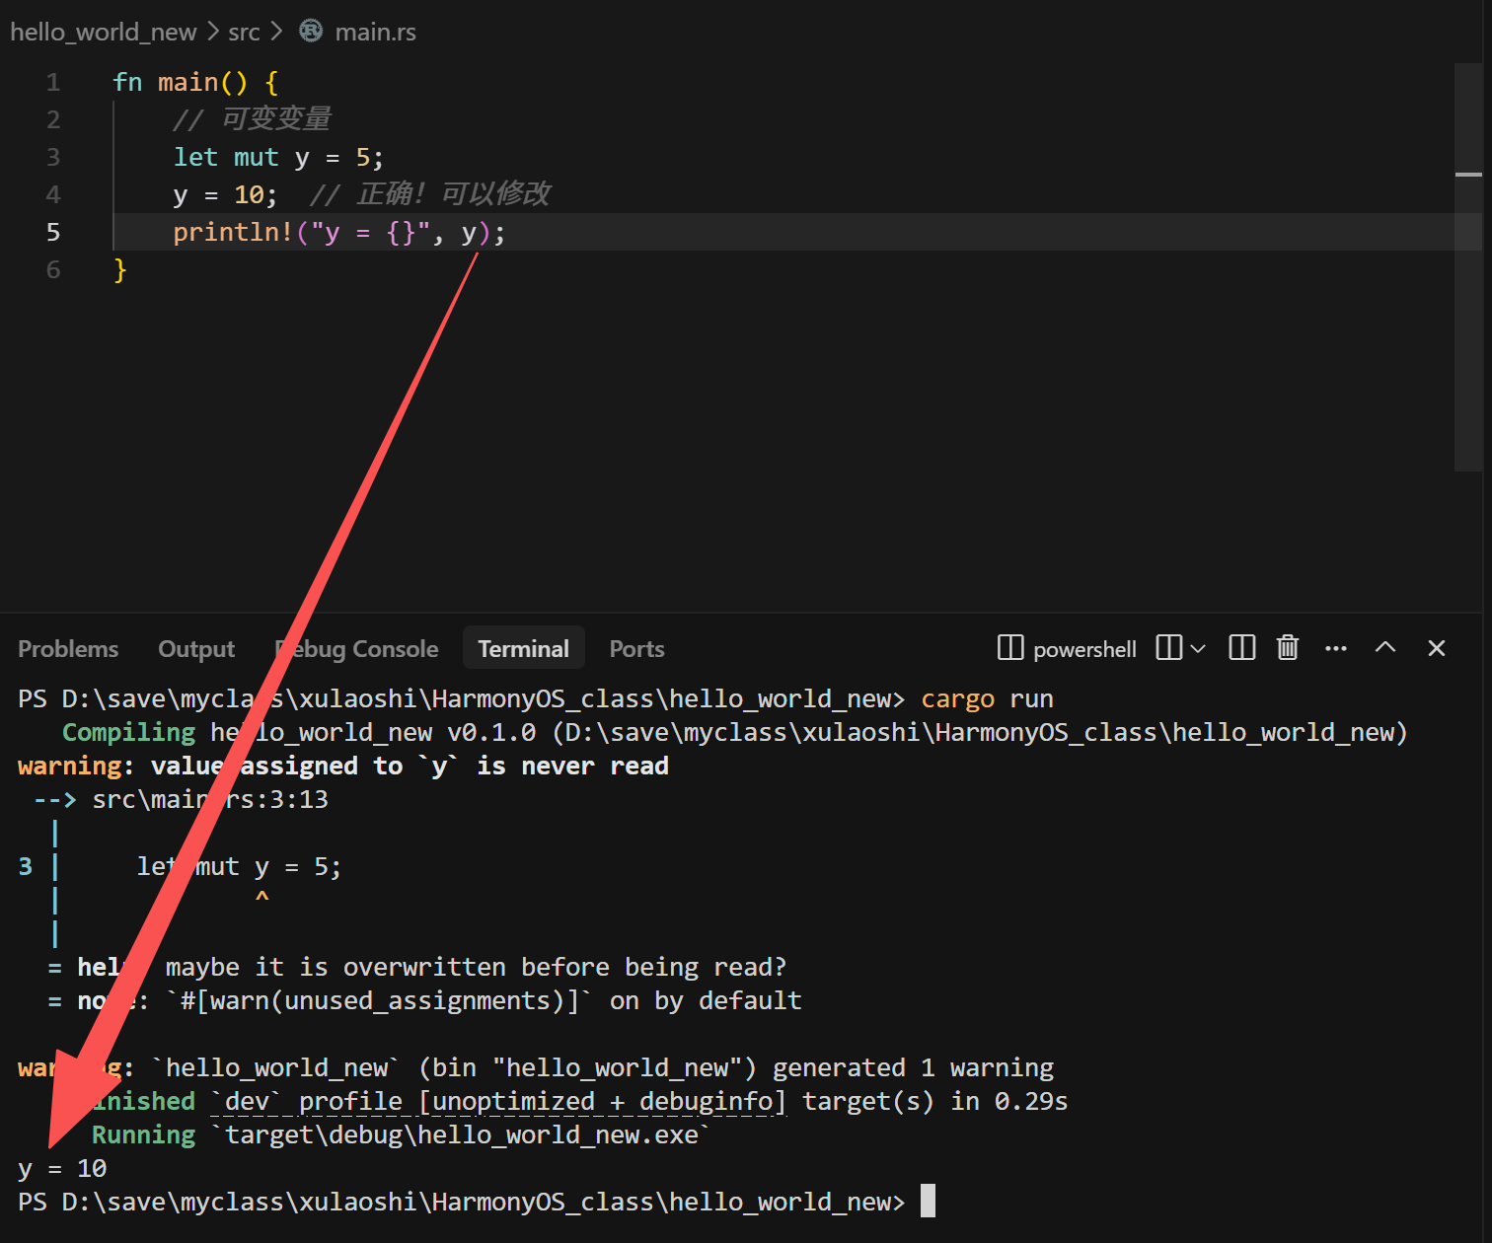Select the Terminal tab
This screenshot has width=1492, height=1243.
point(524,649)
